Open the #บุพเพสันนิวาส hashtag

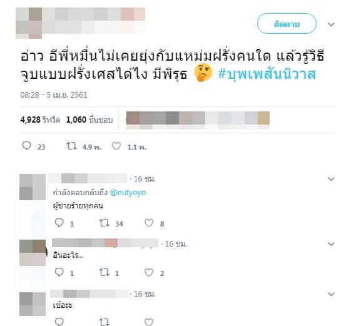tap(267, 74)
